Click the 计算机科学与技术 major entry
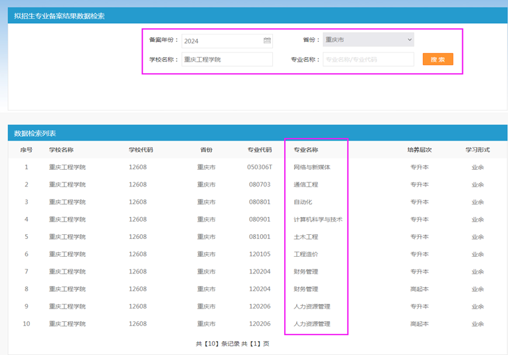 pyautogui.click(x=318, y=220)
